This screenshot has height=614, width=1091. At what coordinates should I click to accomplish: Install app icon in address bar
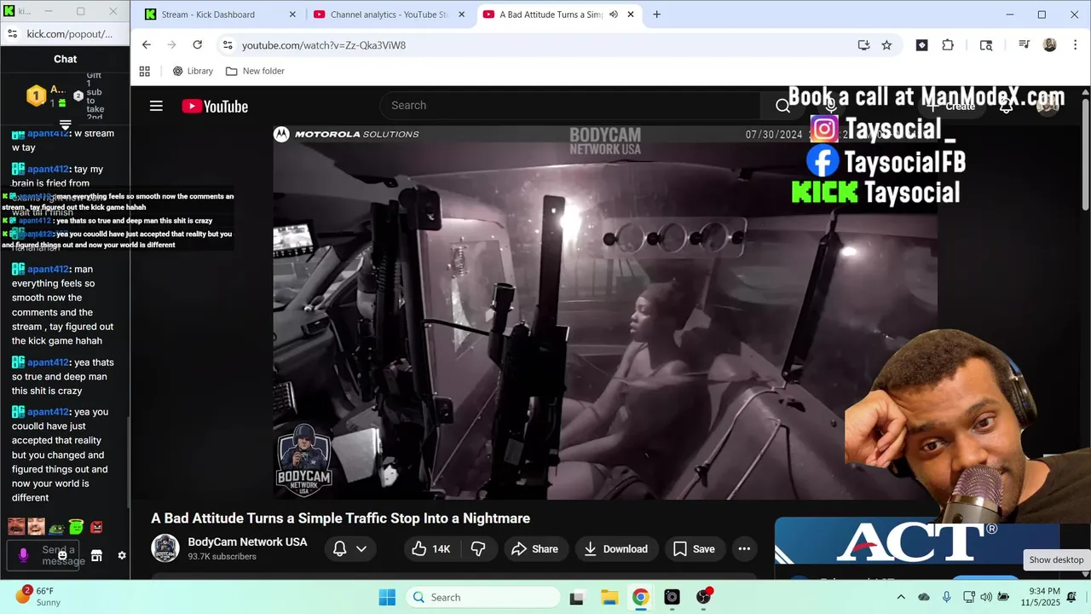pyautogui.click(x=863, y=45)
